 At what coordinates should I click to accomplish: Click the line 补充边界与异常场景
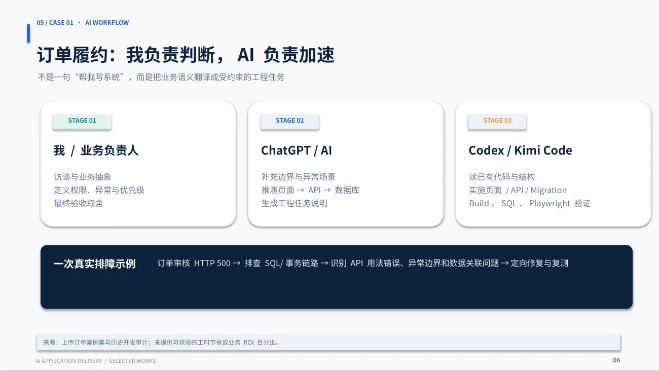(x=299, y=177)
